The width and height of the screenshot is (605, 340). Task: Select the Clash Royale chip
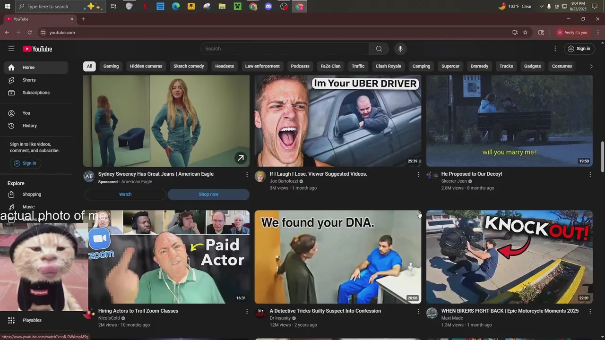click(389, 66)
